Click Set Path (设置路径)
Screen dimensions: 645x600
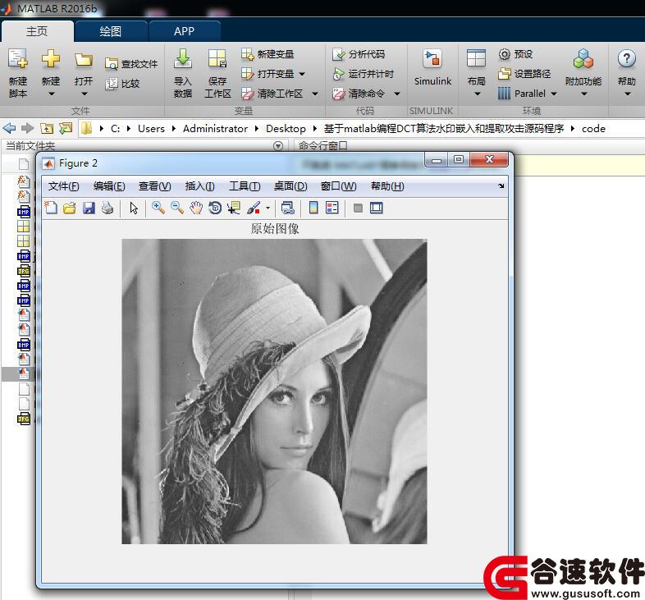(x=524, y=74)
